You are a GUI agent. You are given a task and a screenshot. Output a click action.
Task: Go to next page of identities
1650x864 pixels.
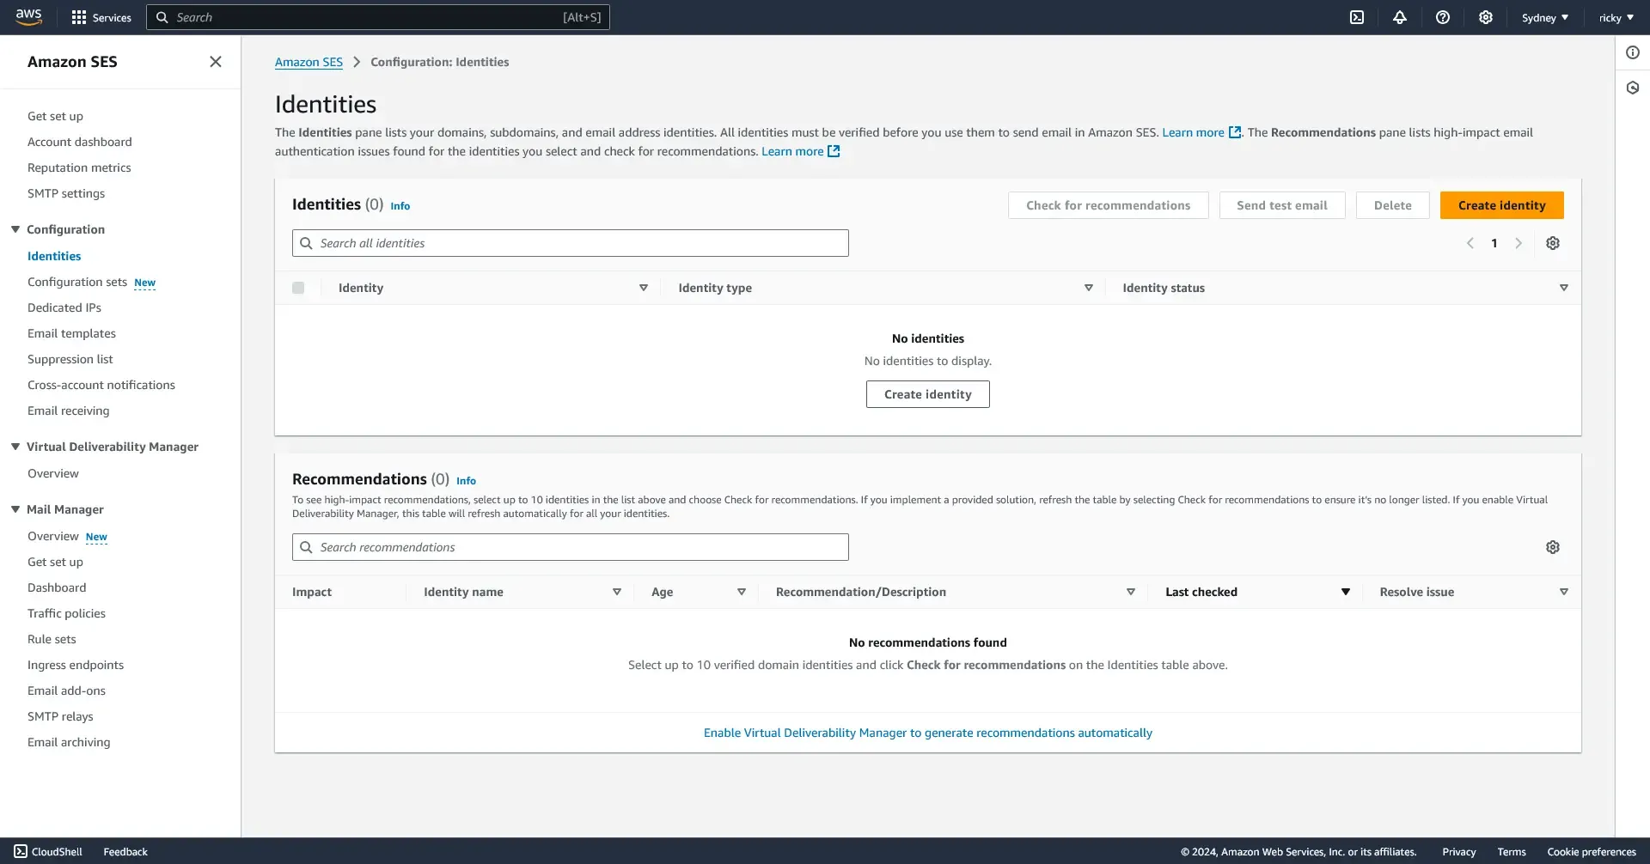tap(1519, 243)
